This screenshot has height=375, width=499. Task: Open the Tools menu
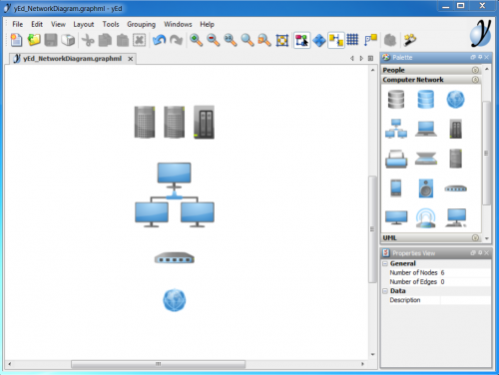pos(111,24)
